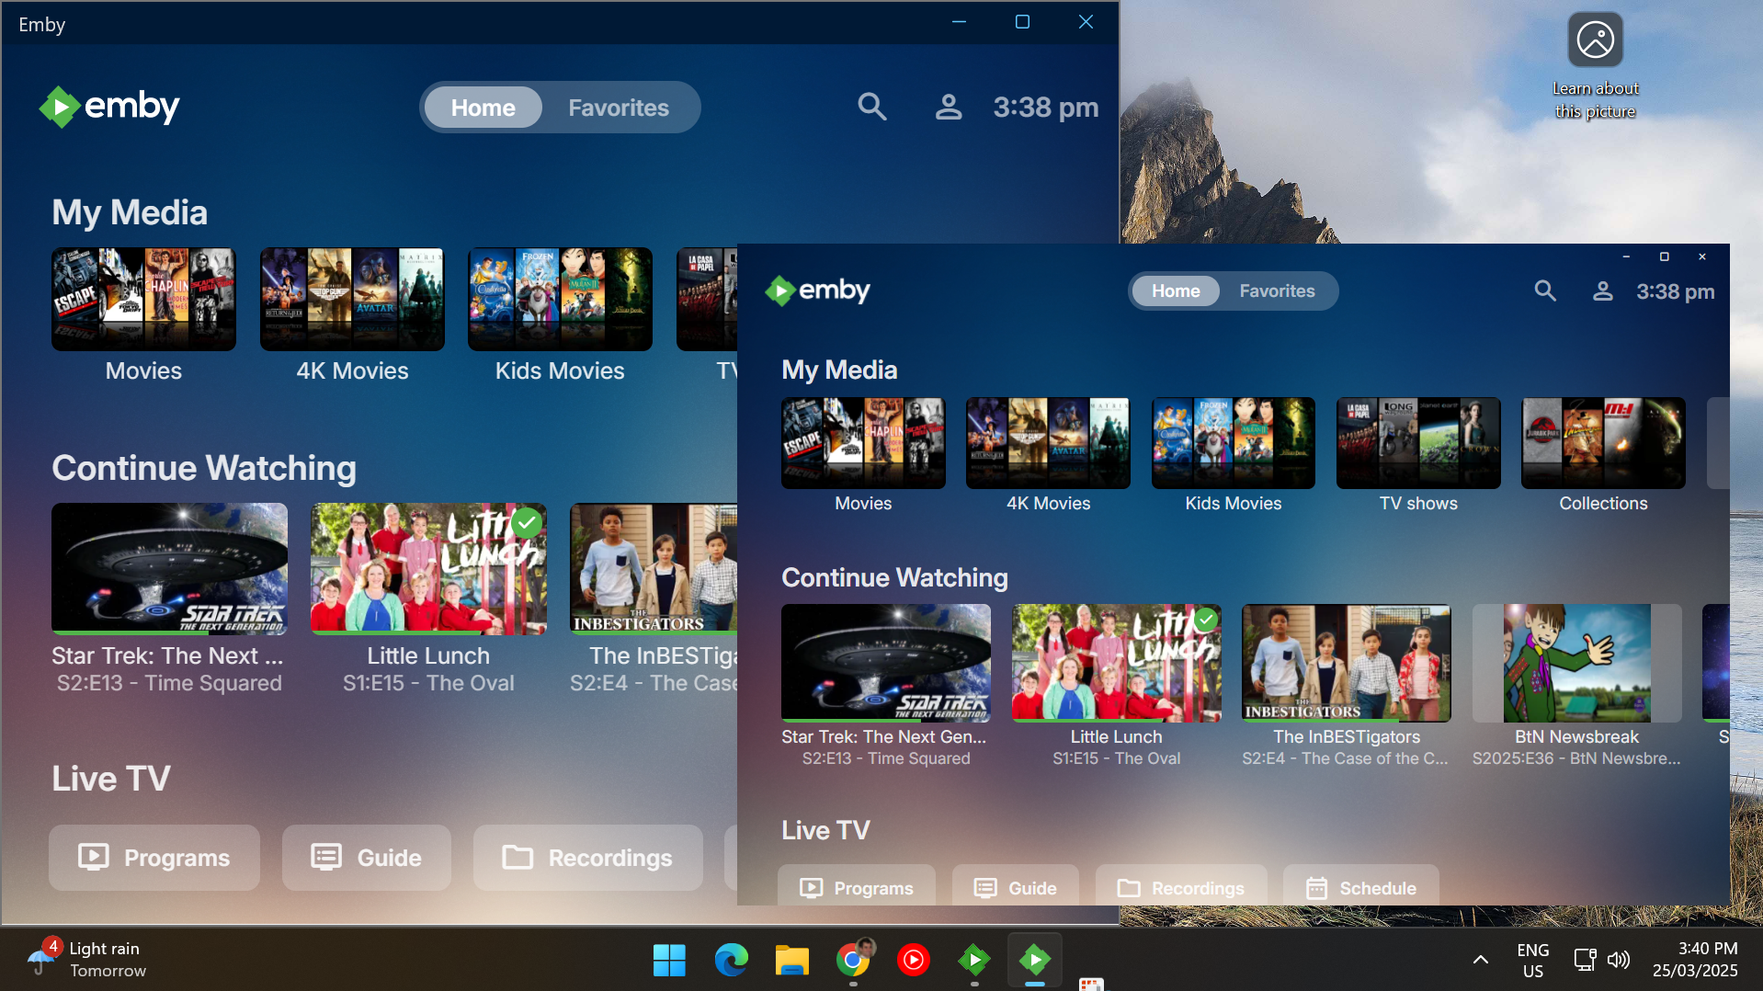Click the Live TV heading in the large window
1763x991 pixels.
point(111,780)
